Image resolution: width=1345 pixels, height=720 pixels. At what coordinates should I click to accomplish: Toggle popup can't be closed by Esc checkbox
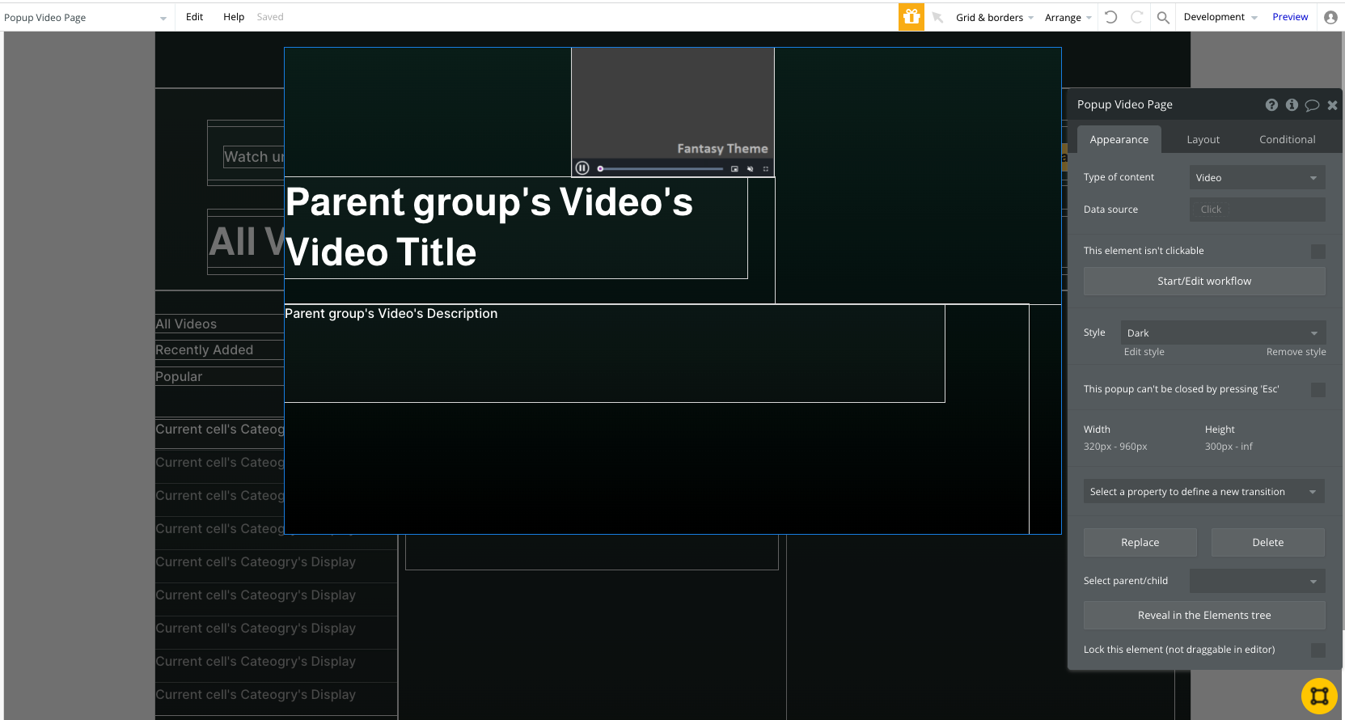click(x=1318, y=390)
